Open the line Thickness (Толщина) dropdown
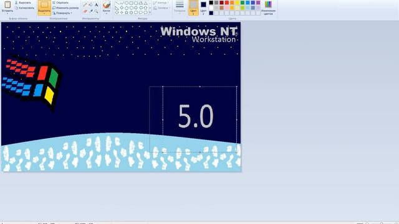Image resolution: width=399 pixels, height=224 pixels. point(180,7)
